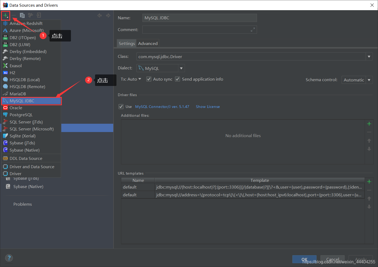
Task: Open the Dialect MySQL dropdown
Action: click(182, 68)
